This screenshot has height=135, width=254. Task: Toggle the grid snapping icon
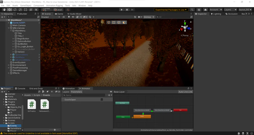pyautogui.click(x=68, y=10)
